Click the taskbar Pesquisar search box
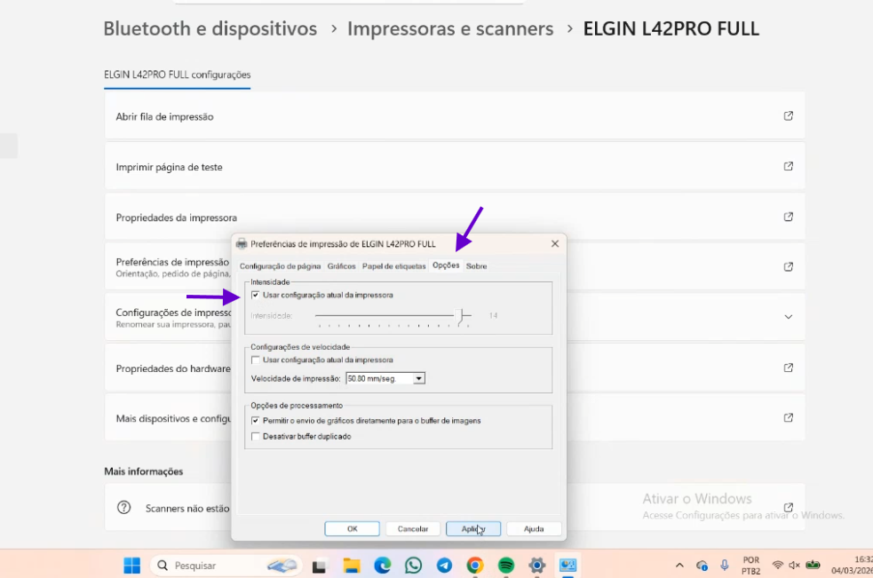Viewport: 873px width, 578px height. (226, 566)
